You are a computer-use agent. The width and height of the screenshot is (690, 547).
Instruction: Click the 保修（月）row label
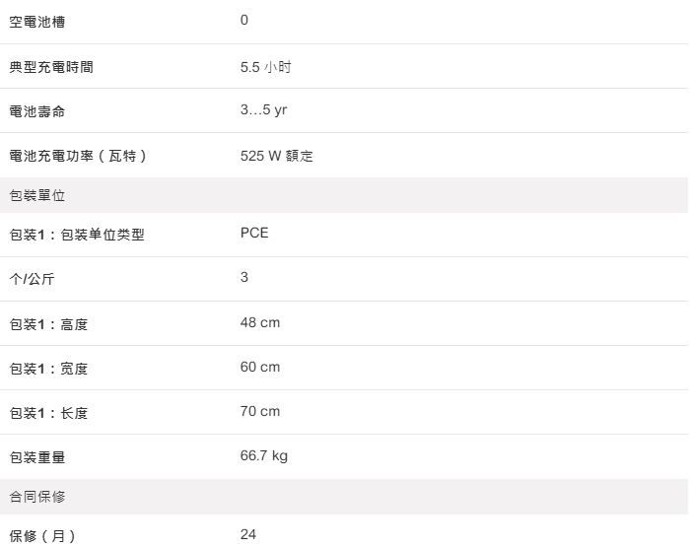click(x=42, y=536)
